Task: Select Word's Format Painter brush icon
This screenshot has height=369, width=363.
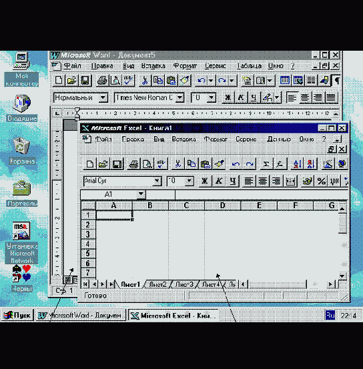Action: pos(184,81)
